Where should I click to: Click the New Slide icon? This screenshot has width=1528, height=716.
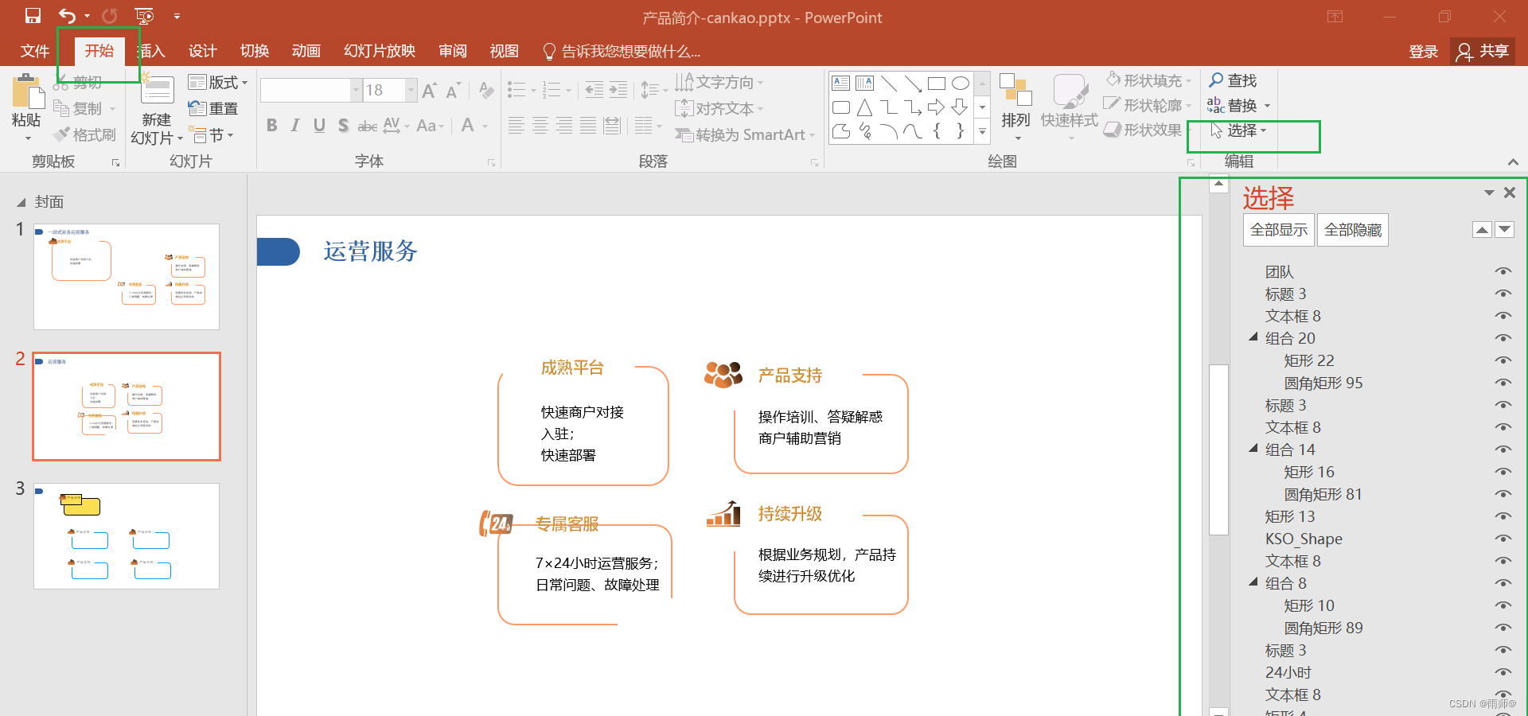(x=157, y=90)
